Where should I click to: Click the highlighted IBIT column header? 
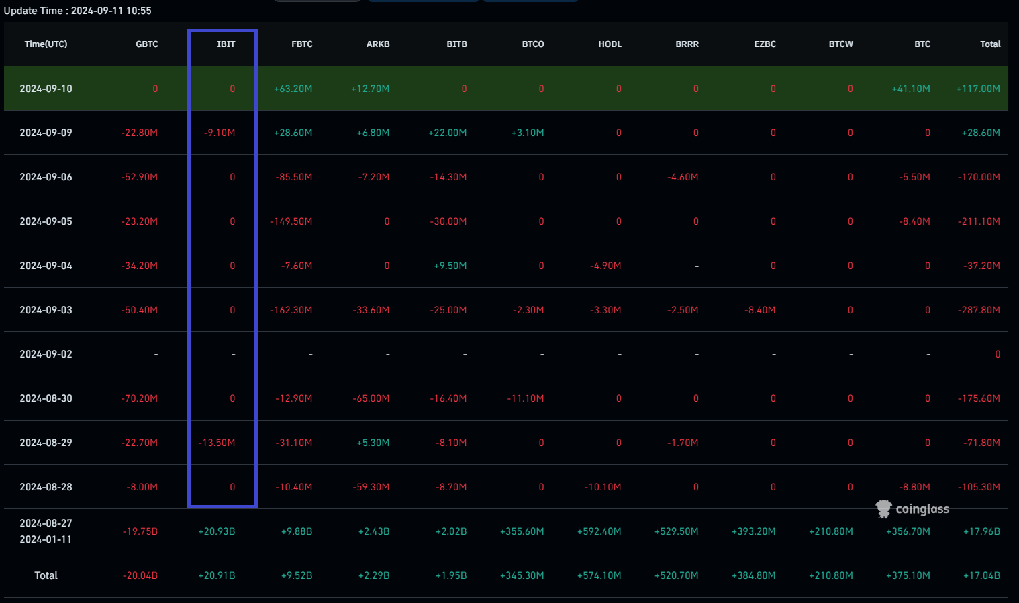pyautogui.click(x=226, y=44)
